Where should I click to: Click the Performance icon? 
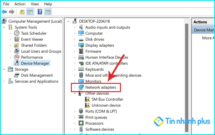[17, 57]
